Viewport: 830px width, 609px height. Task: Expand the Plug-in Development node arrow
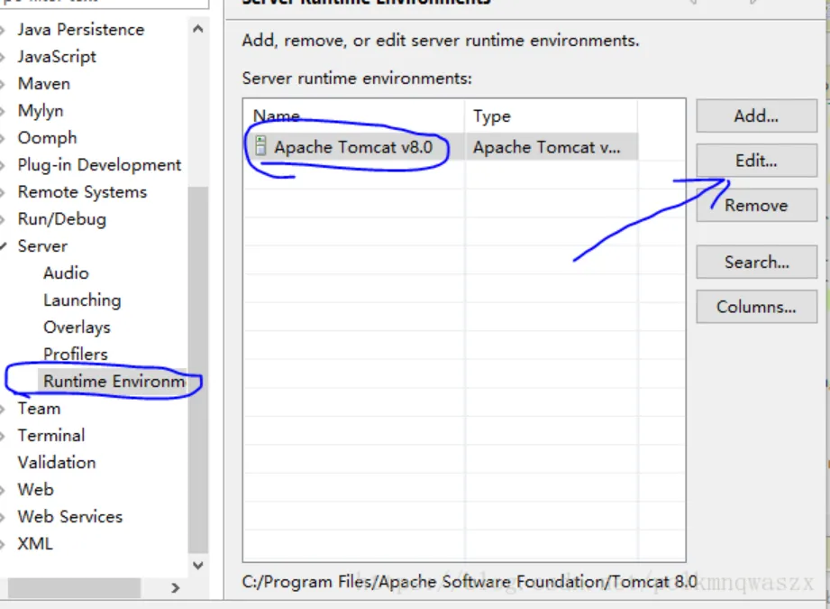coord(3,165)
